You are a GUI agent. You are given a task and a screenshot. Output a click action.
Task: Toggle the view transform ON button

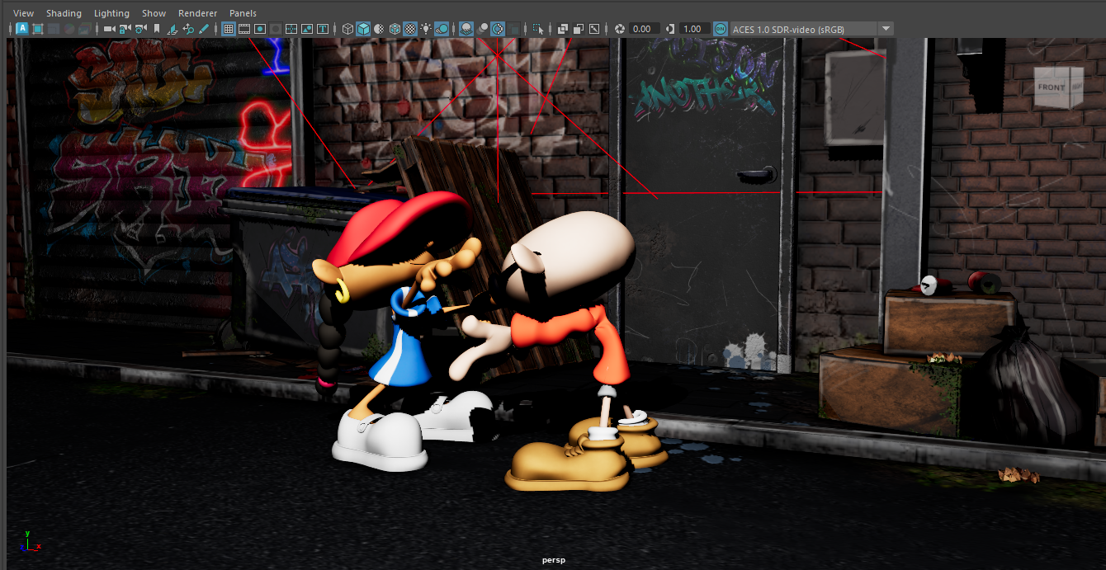tap(721, 29)
